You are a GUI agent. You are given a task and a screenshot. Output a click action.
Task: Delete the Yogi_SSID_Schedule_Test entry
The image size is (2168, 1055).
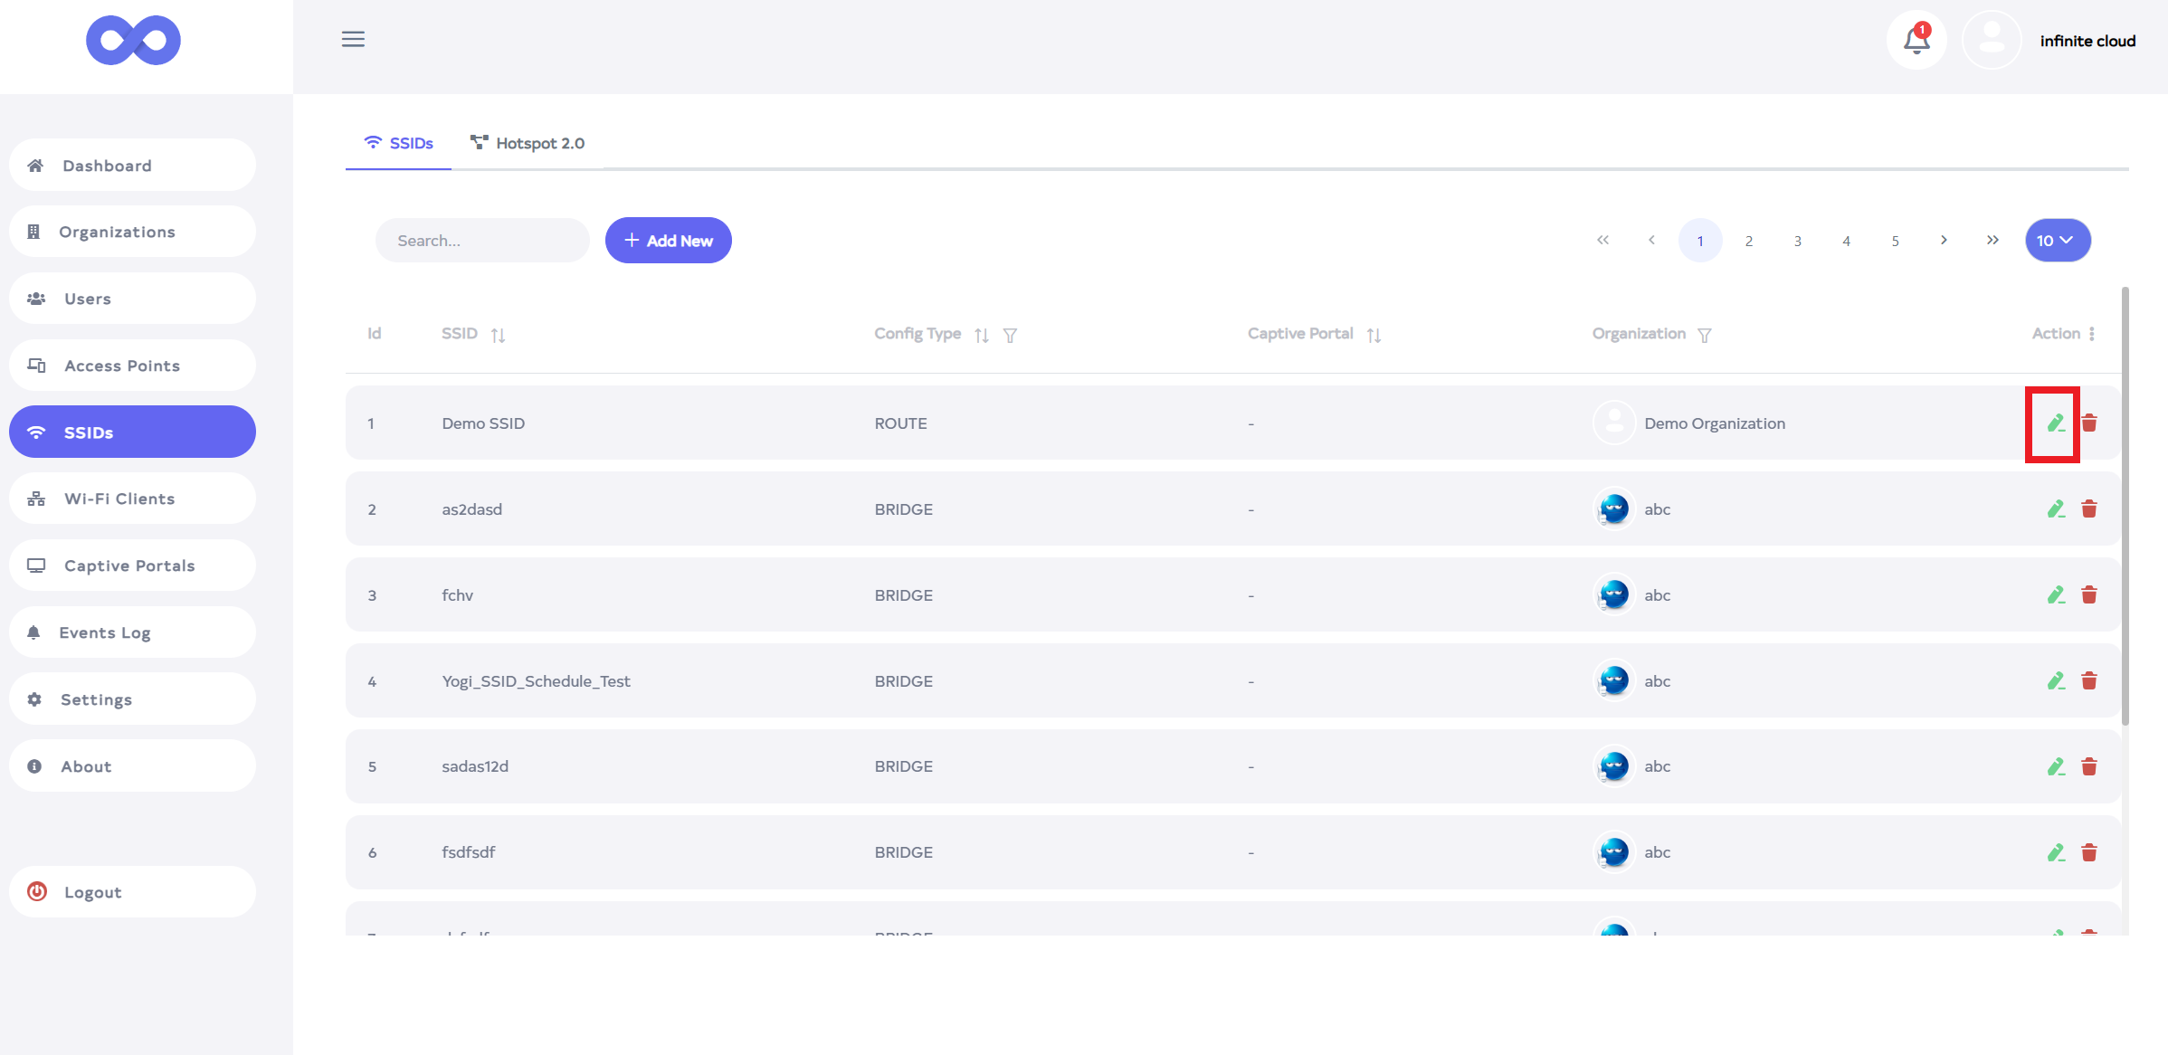click(2089, 681)
